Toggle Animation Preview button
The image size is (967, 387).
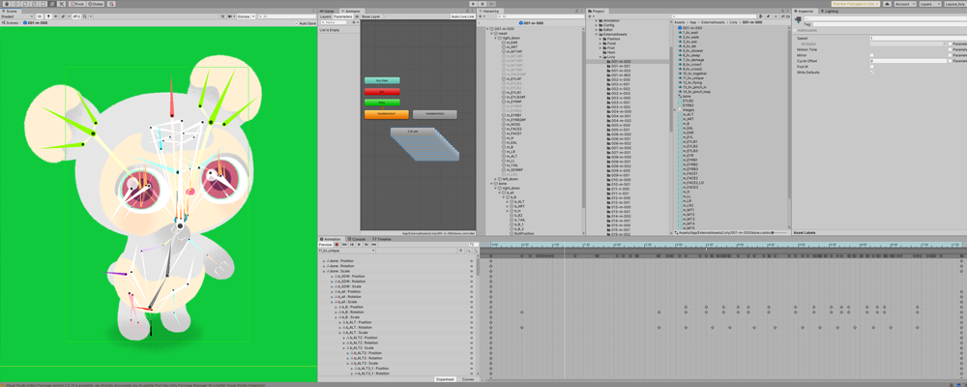tap(325, 245)
